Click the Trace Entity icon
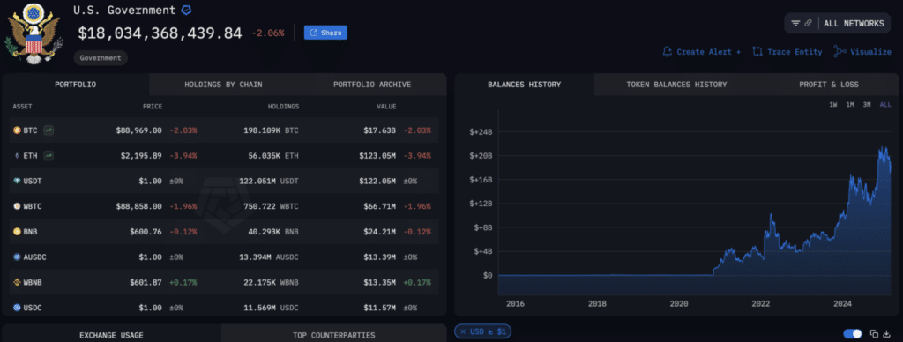This screenshot has height=342, width=903. tap(757, 52)
